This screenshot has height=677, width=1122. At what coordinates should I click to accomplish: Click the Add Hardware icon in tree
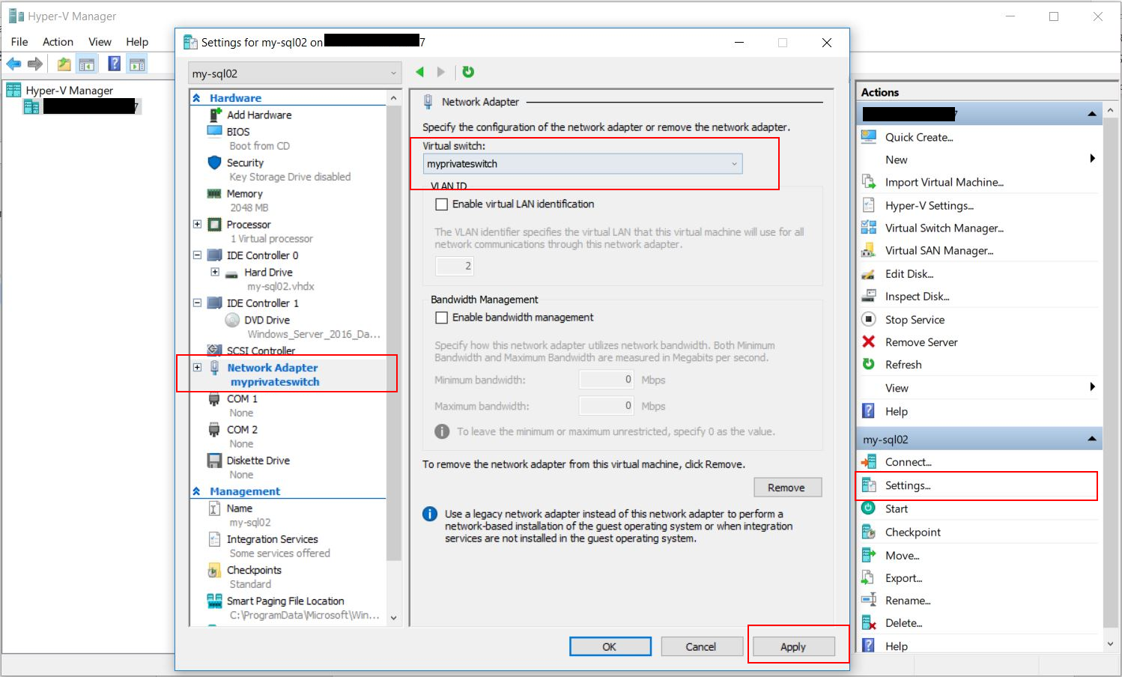[214, 115]
